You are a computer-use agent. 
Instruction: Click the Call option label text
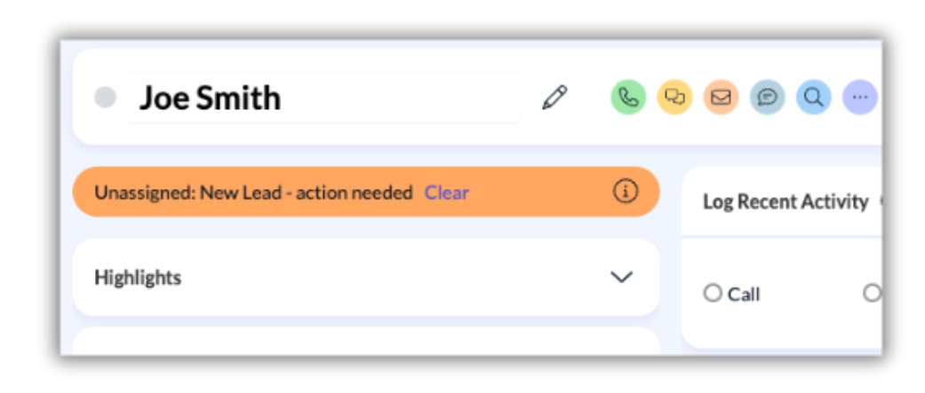pyautogui.click(x=744, y=294)
